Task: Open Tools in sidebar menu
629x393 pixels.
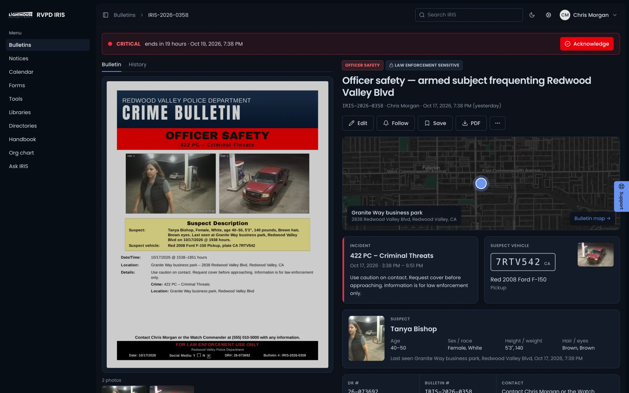Action: click(48, 99)
